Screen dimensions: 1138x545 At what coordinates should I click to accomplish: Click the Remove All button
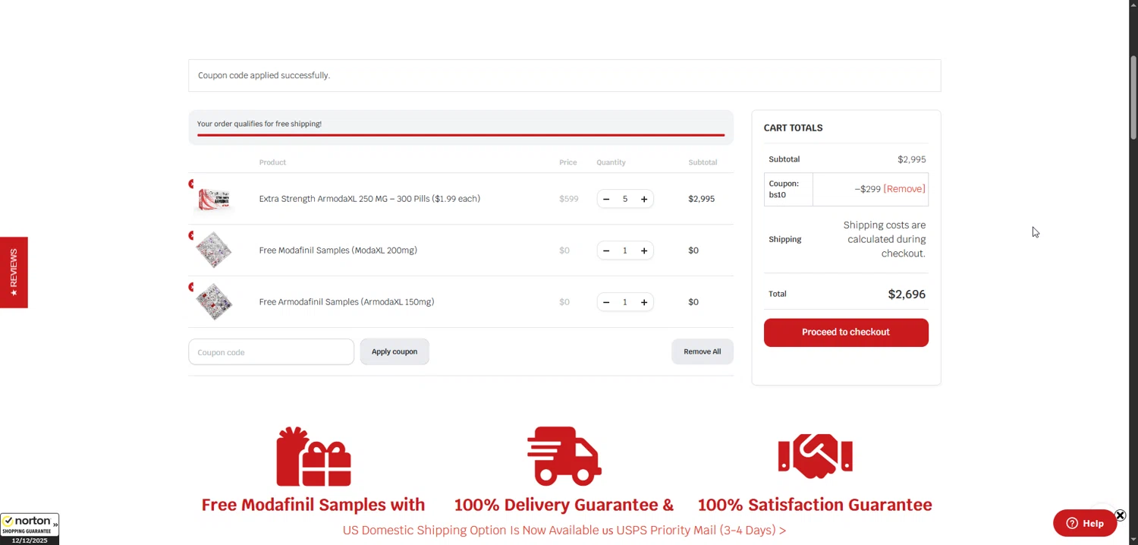click(x=703, y=351)
